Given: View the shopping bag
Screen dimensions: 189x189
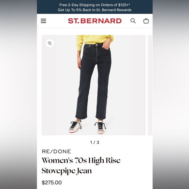Looking at the screenshot, I should click(x=146, y=21).
